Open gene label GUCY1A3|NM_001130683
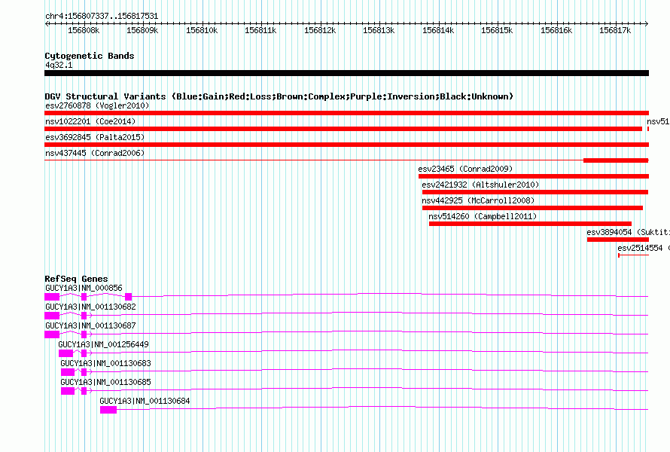 (x=105, y=363)
